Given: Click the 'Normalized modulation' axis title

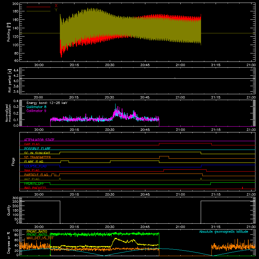Looking at the screenshot, I should [x=8, y=113].
